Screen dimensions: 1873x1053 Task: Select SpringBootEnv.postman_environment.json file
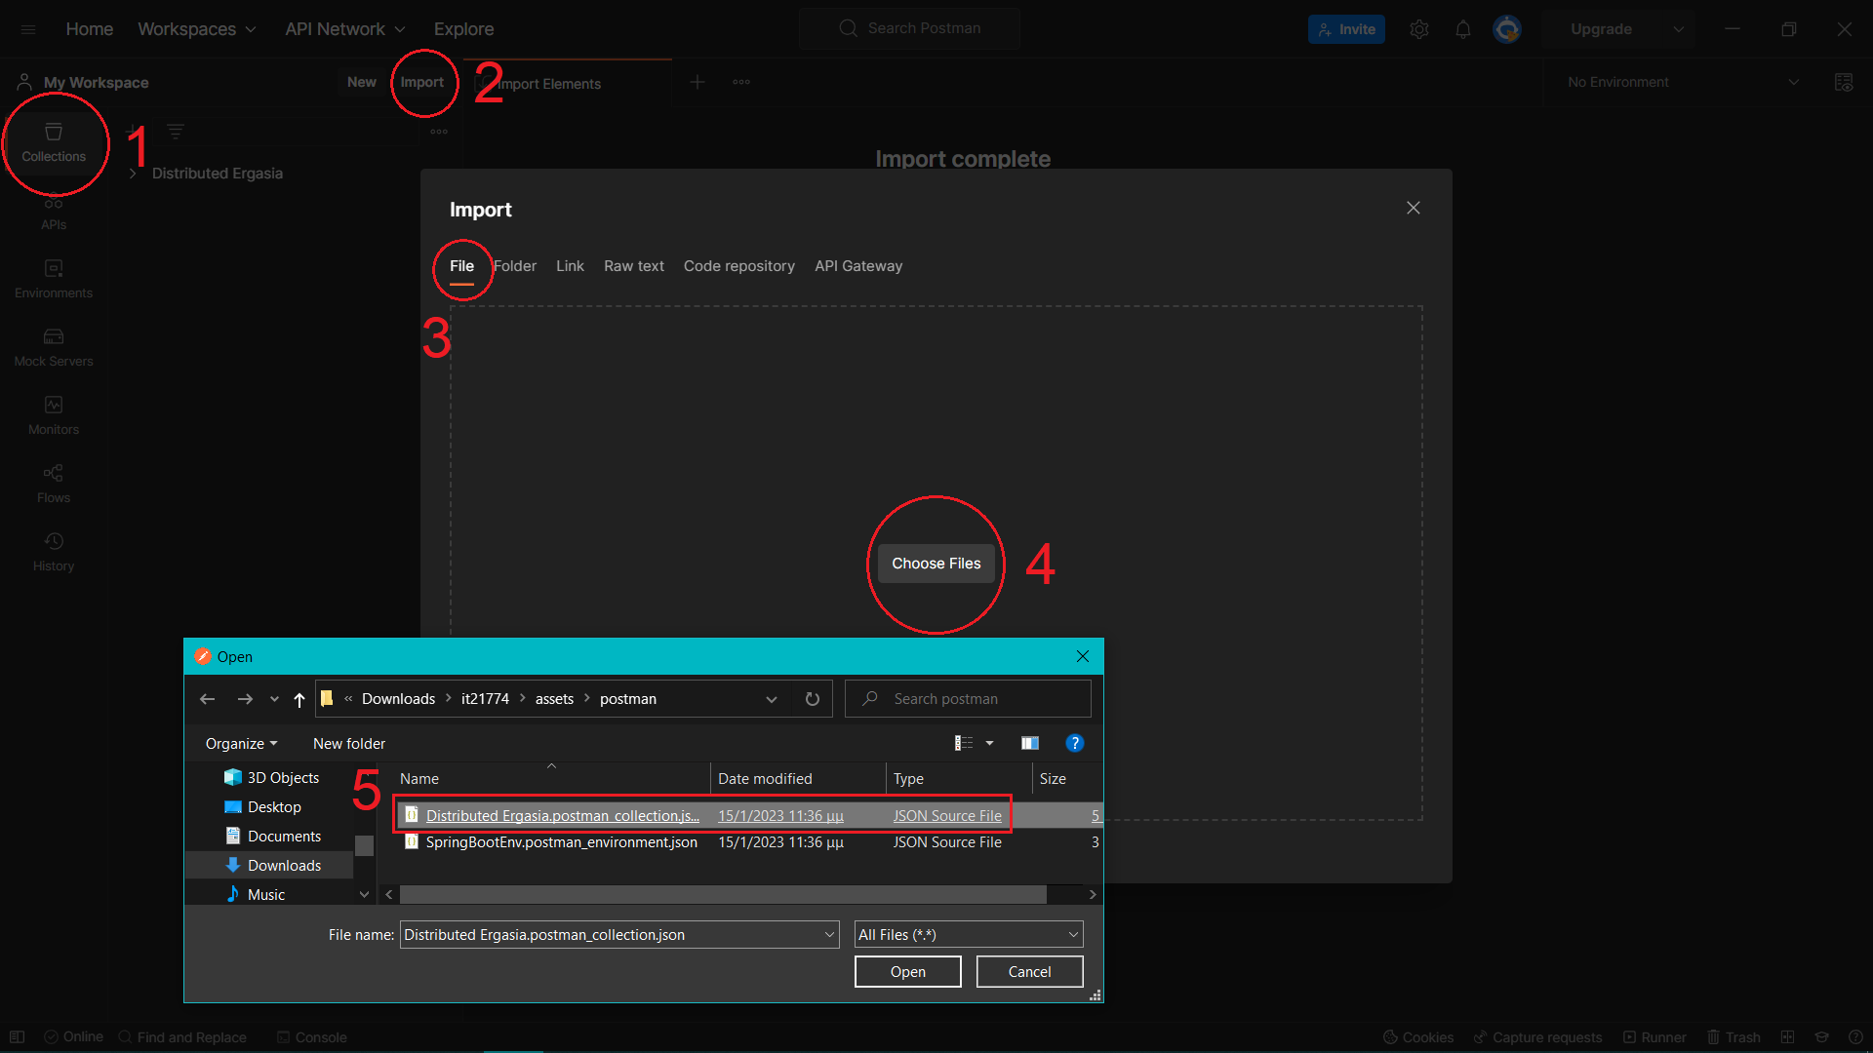coord(561,842)
